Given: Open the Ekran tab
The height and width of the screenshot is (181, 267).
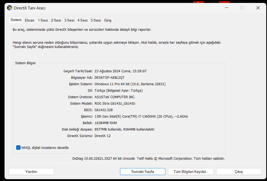Looking at the screenshot, I should 30,21.
